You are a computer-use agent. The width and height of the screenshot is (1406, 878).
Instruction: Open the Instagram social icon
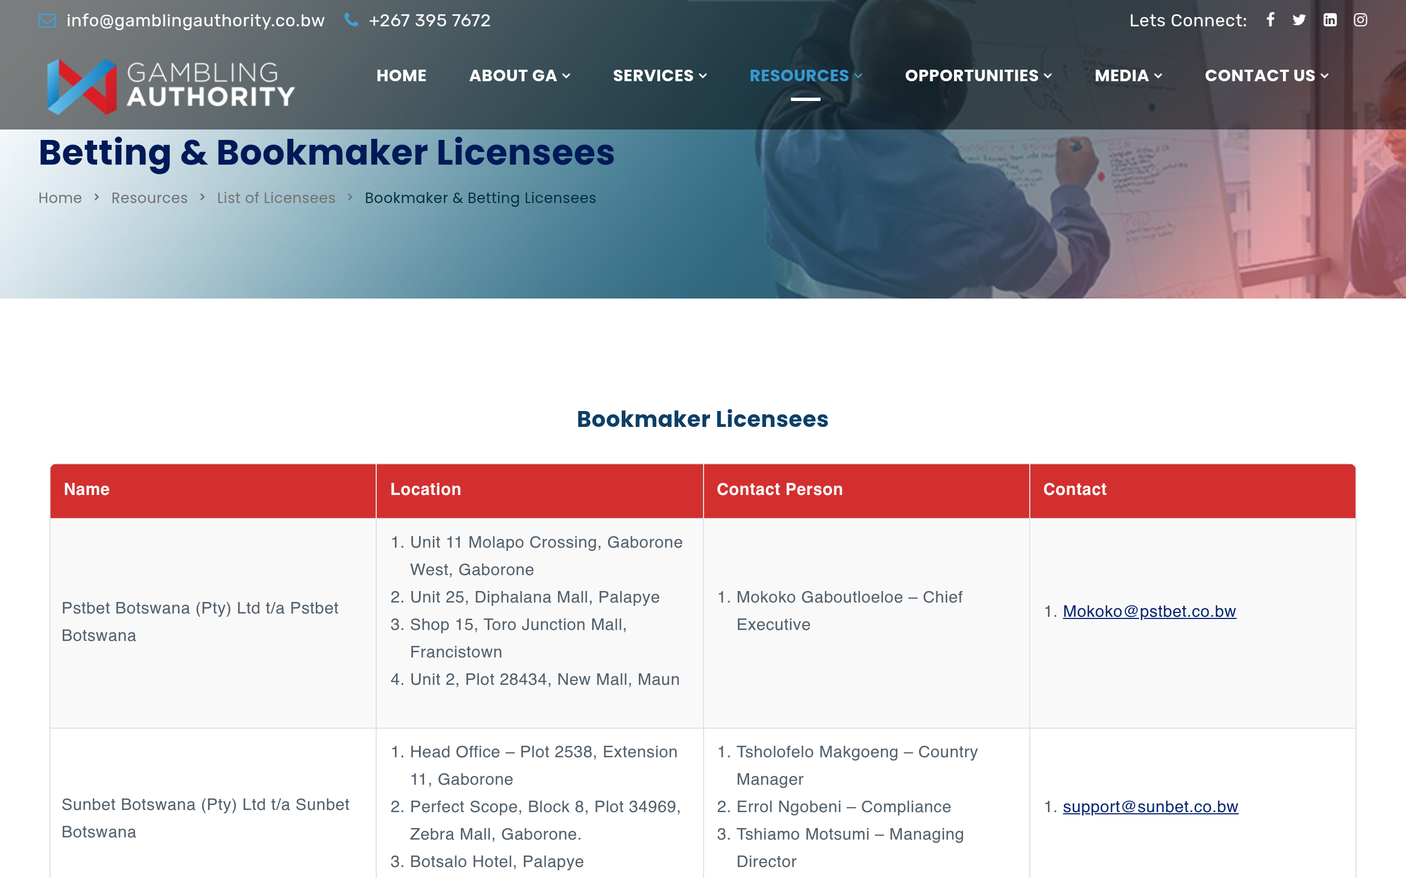pyautogui.click(x=1360, y=20)
